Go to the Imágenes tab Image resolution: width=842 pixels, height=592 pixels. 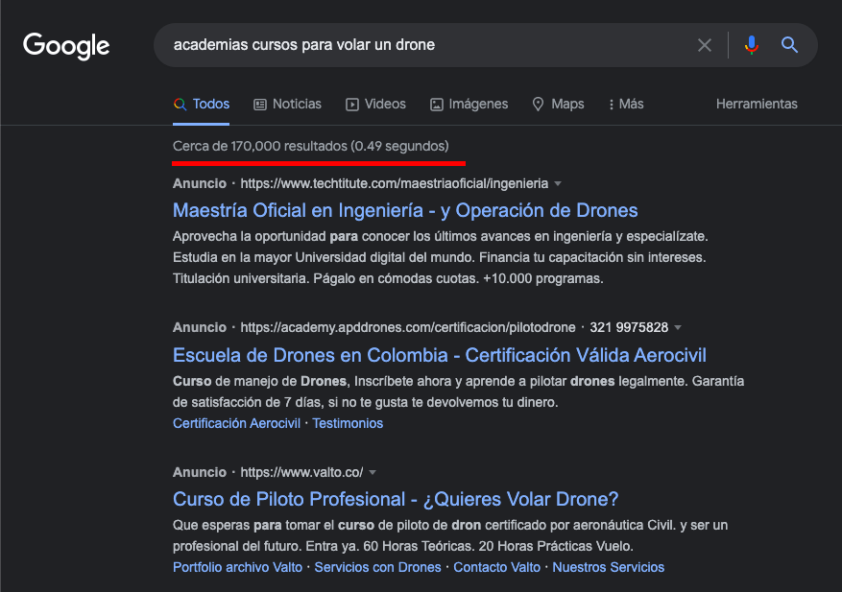[x=469, y=105]
